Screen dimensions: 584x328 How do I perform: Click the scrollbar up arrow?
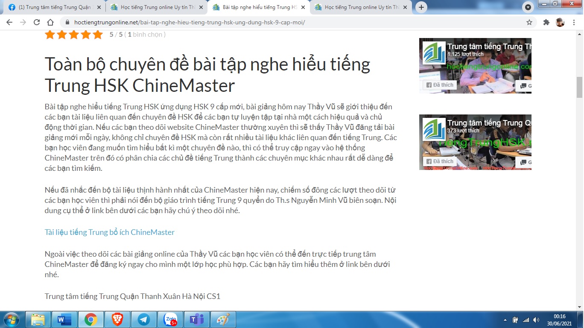(579, 34)
